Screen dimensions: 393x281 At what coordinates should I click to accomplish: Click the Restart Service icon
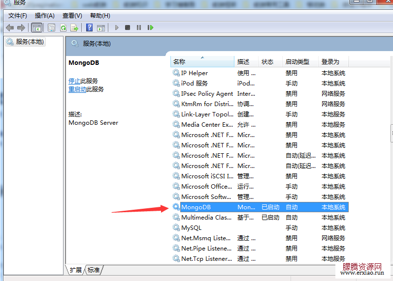(150, 28)
